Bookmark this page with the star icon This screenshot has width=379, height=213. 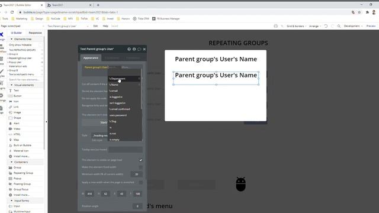pyautogui.click(x=359, y=12)
